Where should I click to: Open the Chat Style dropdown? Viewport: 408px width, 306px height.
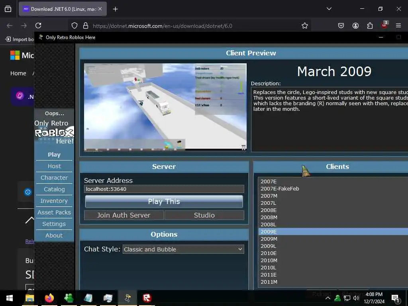click(x=183, y=249)
